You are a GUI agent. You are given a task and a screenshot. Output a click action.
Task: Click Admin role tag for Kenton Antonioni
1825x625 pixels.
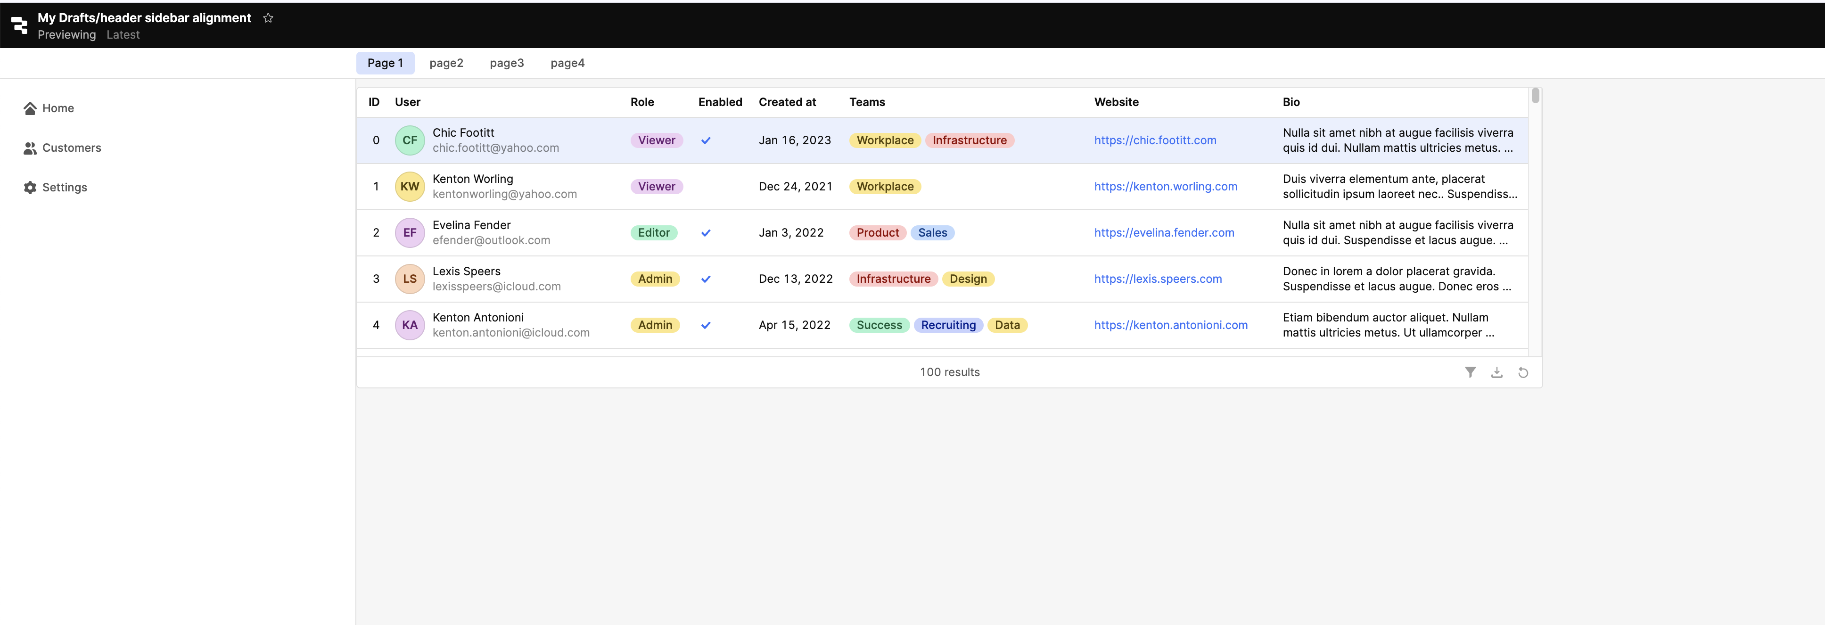click(655, 325)
